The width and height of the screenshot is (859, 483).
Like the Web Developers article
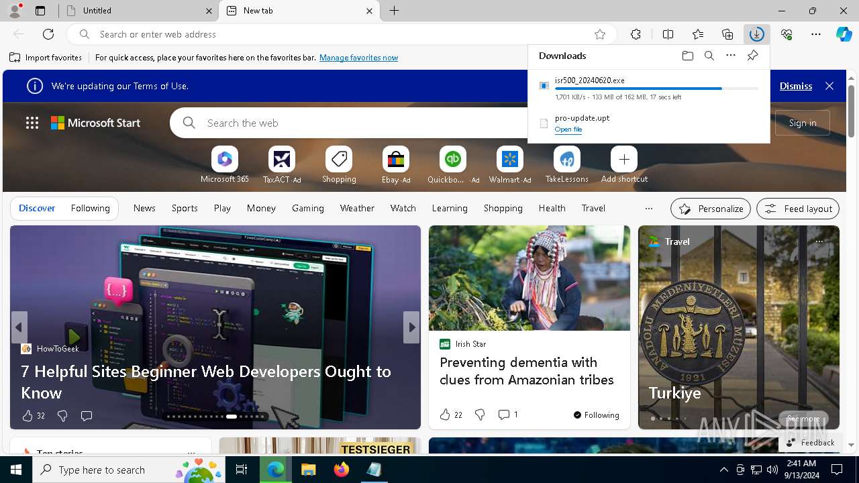tap(28, 416)
